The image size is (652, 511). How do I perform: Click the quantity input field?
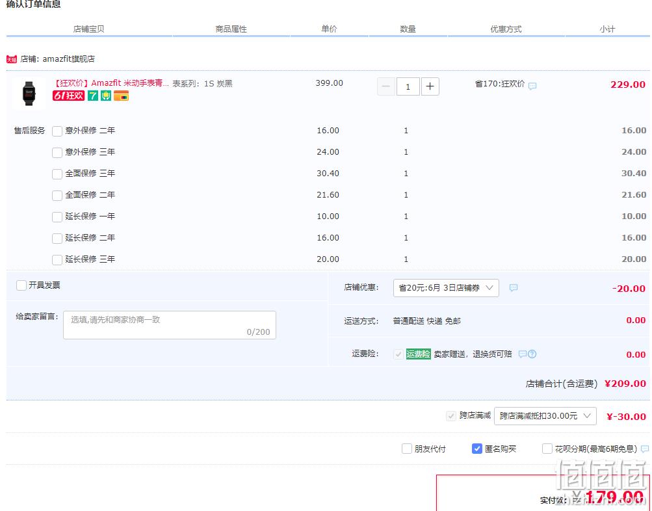pos(408,86)
